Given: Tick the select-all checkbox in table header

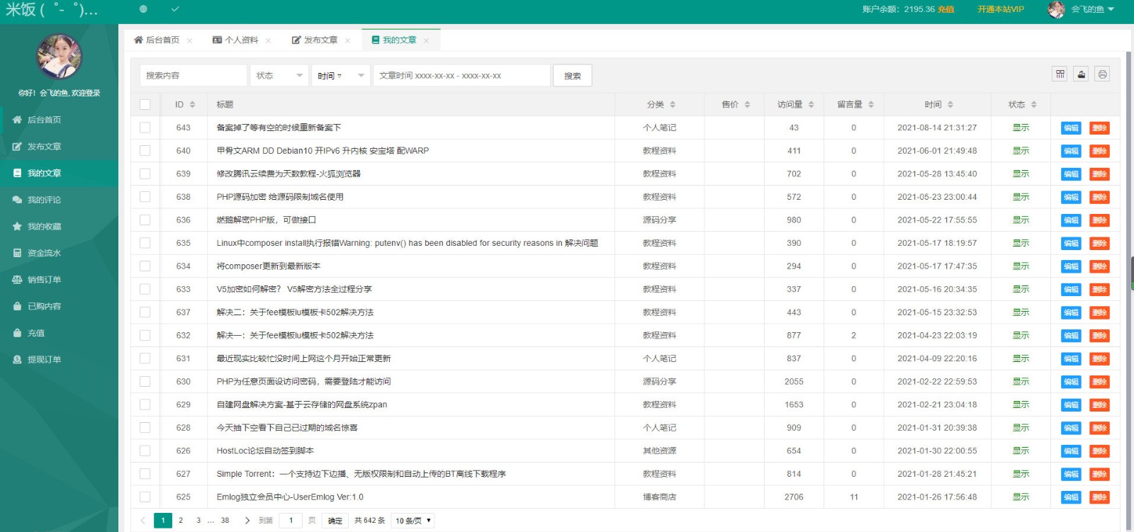Looking at the screenshot, I should point(145,105).
